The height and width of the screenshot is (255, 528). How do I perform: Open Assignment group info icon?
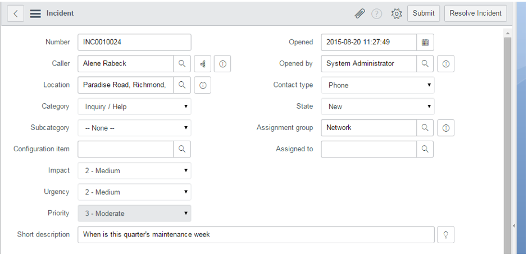click(446, 128)
